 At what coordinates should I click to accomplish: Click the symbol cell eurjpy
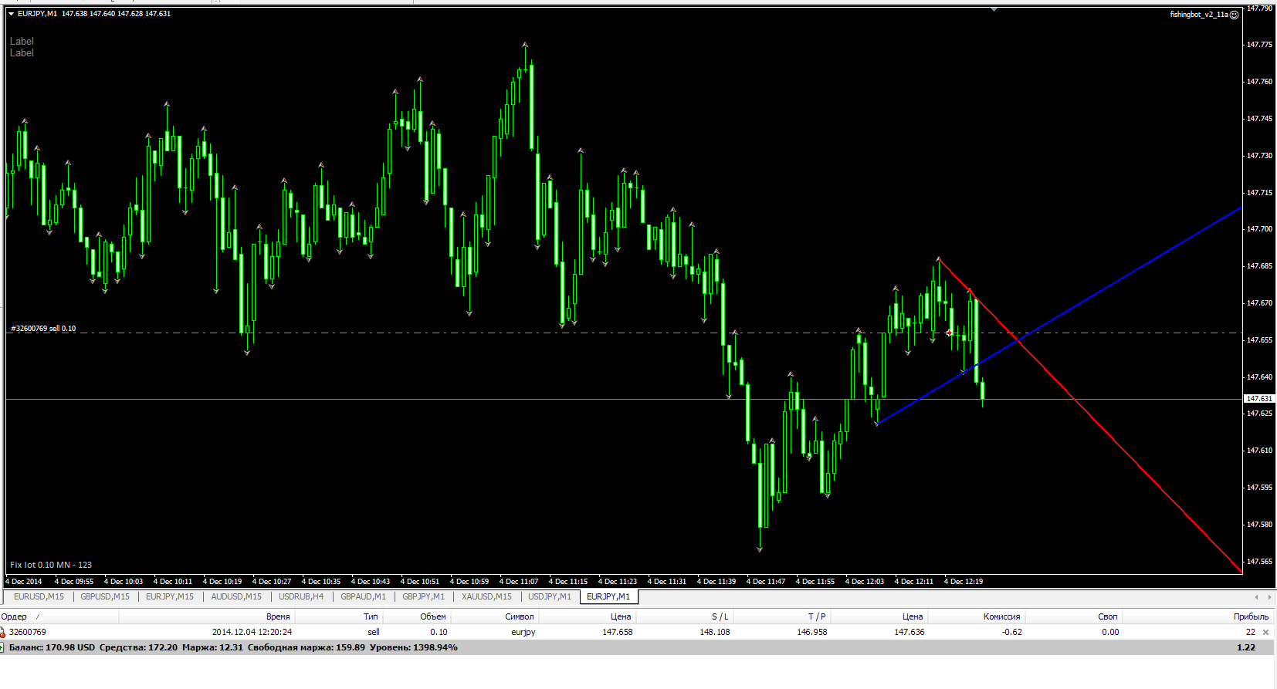click(x=523, y=632)
